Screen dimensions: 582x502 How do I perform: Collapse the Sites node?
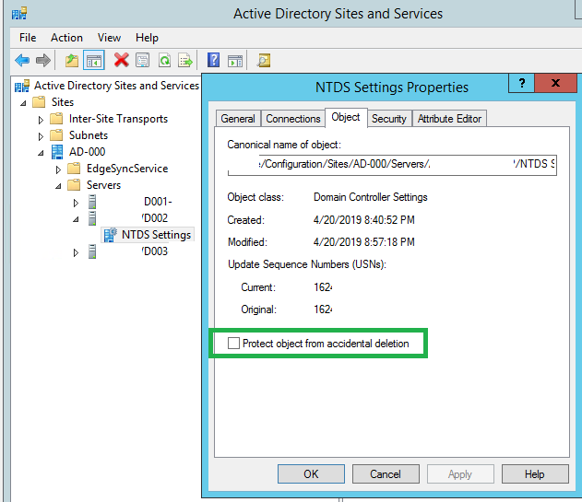click(23, 102)
